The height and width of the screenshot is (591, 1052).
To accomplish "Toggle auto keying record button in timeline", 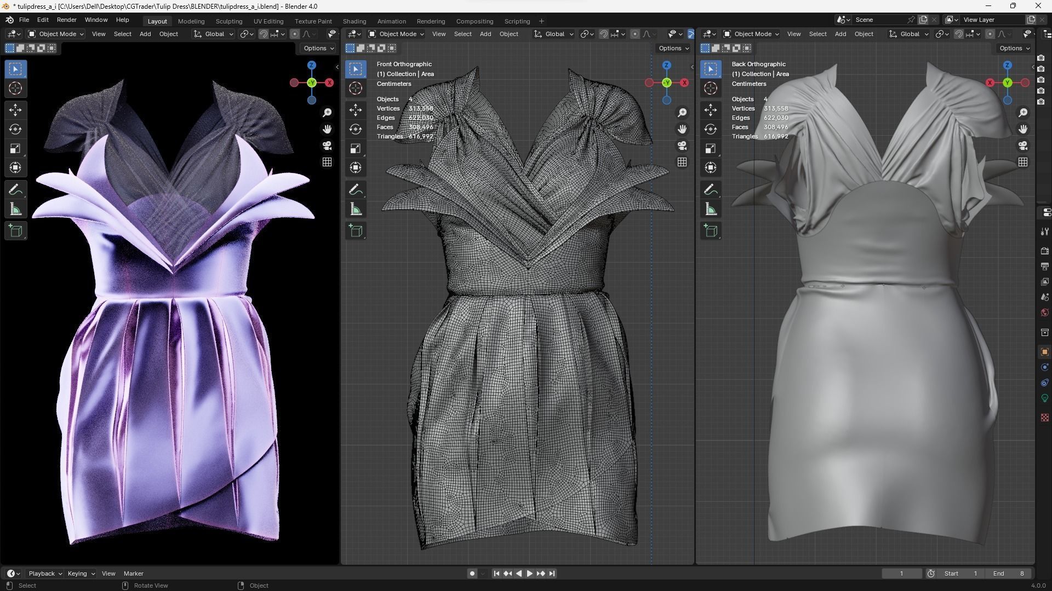I will [472, 573].
